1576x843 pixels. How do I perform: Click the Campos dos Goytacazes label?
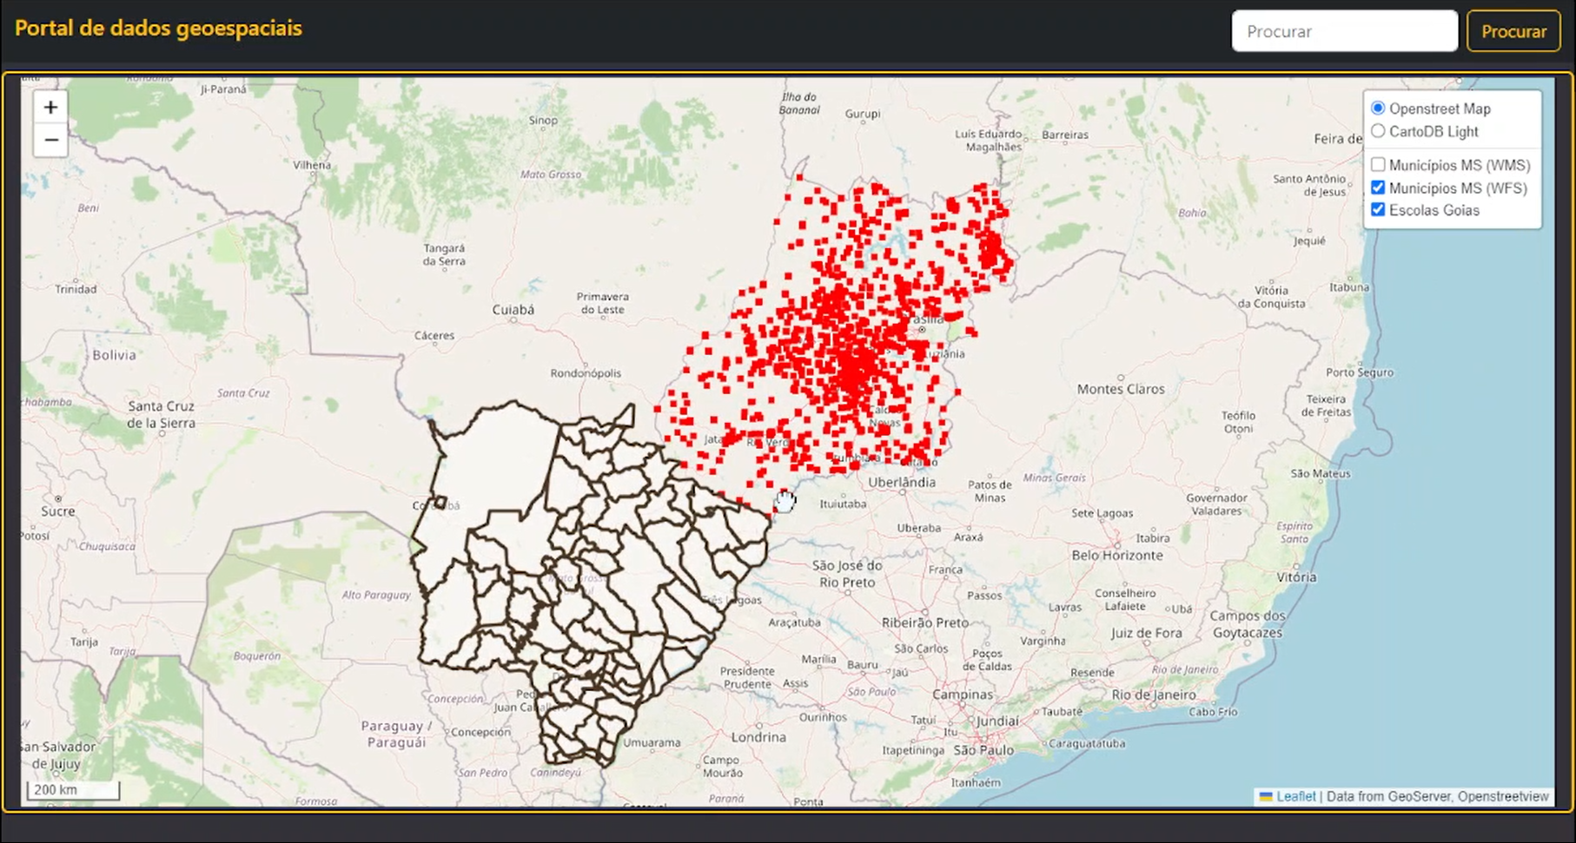1247,624
